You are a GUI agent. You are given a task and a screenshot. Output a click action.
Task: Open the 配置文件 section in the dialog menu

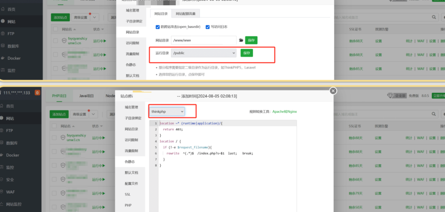pos(131,183)
